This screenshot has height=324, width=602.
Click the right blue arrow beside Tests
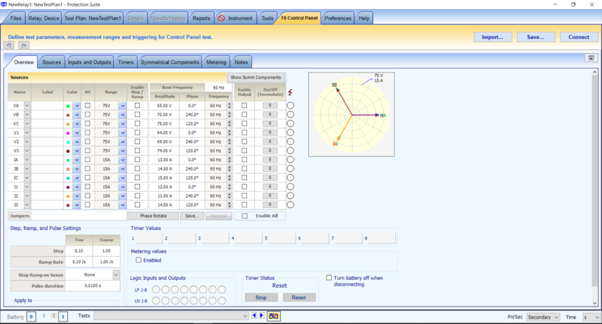[x=261, y=316]
